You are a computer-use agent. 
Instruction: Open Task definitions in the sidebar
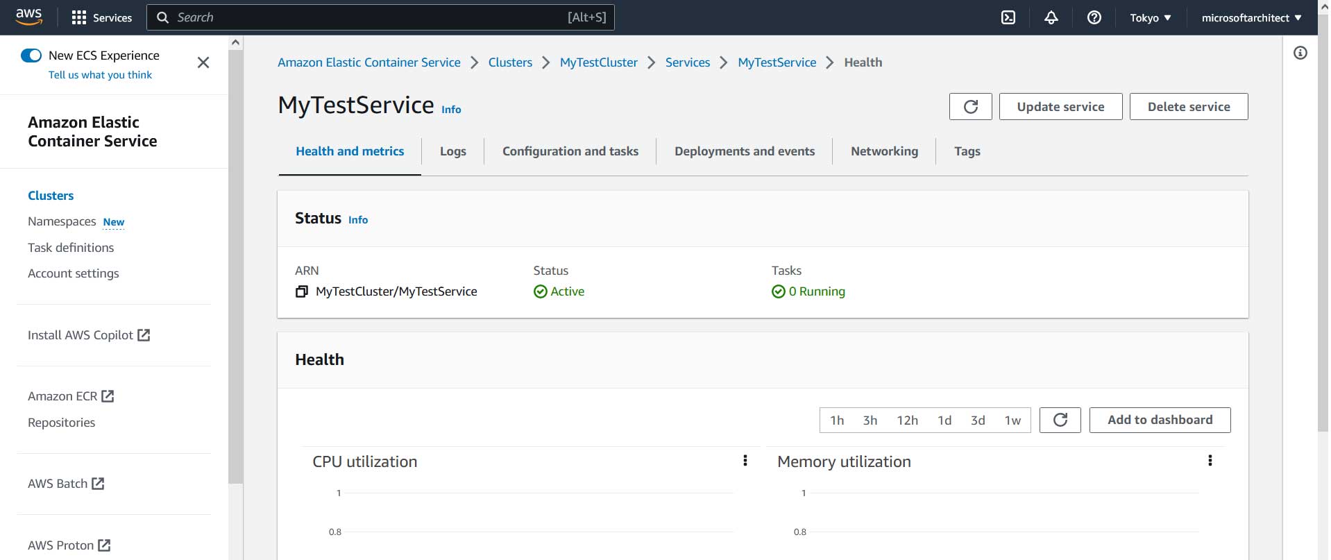click(x=71, y=248)
